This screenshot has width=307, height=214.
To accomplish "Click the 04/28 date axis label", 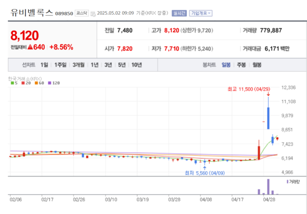I will click(269, 200).
